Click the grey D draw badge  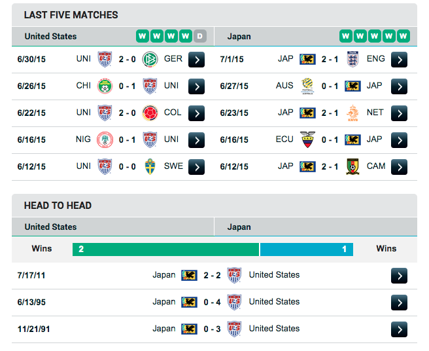200,36
